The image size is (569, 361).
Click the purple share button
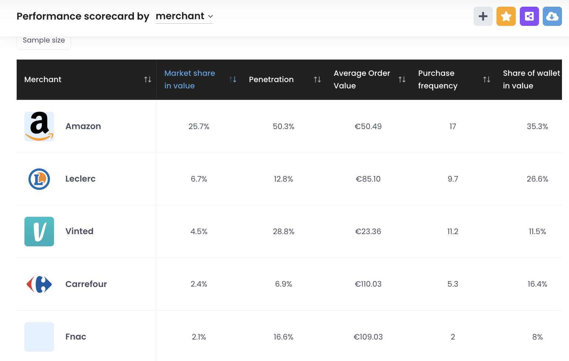529,16
